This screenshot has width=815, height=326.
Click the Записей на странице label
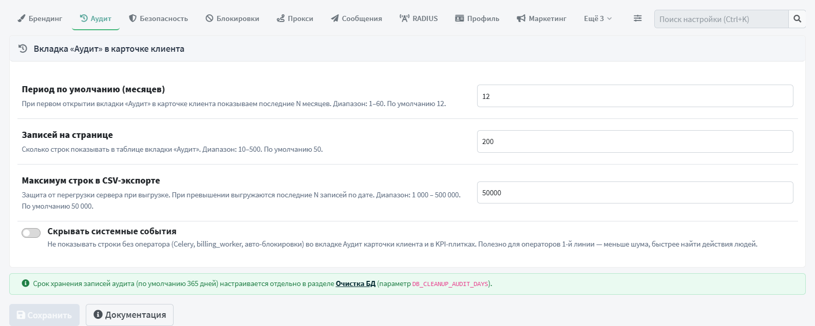point(67,135)
